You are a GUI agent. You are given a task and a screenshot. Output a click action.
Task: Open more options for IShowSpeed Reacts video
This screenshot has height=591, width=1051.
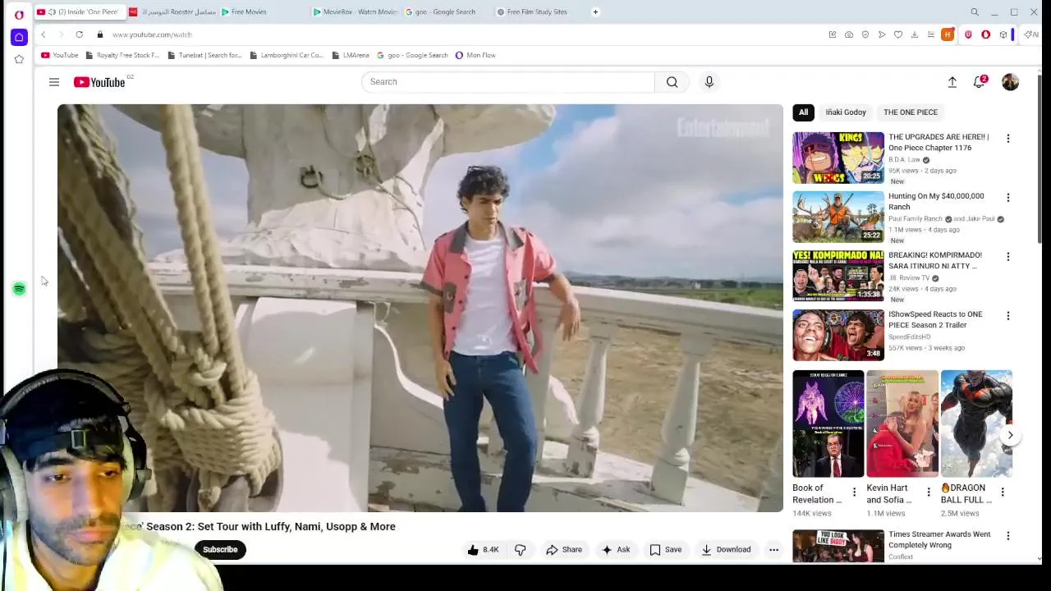pyautogui.click(x=1008, y=316)
